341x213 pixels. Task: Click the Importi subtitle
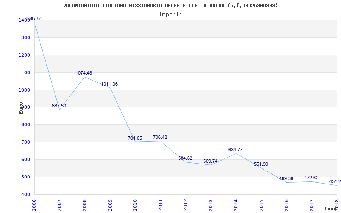170,14
